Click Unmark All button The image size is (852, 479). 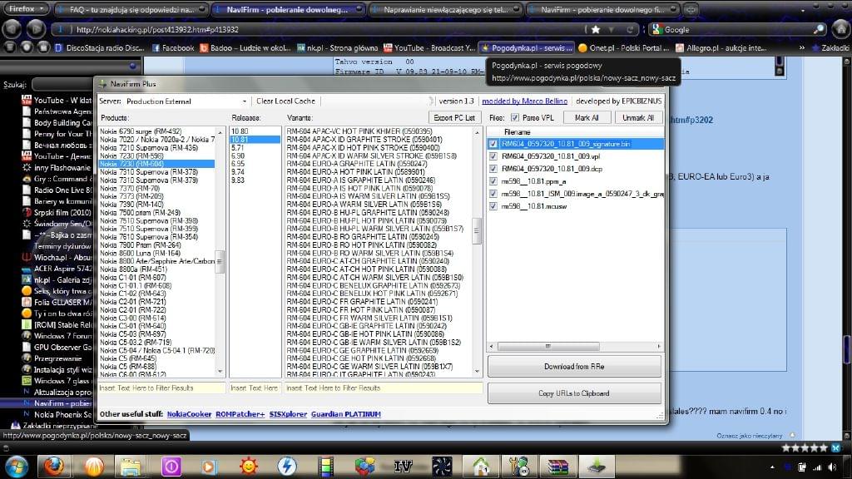point(638,118)
